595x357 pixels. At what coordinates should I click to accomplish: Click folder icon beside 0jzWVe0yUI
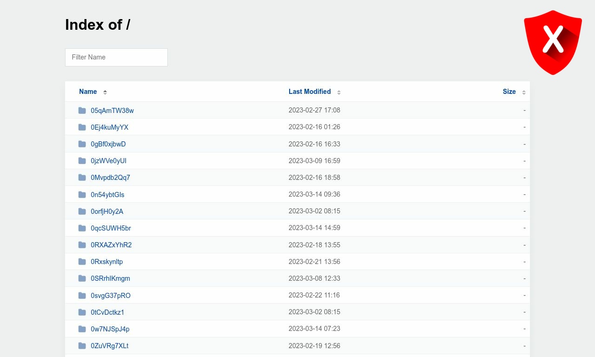pos(82,160)
